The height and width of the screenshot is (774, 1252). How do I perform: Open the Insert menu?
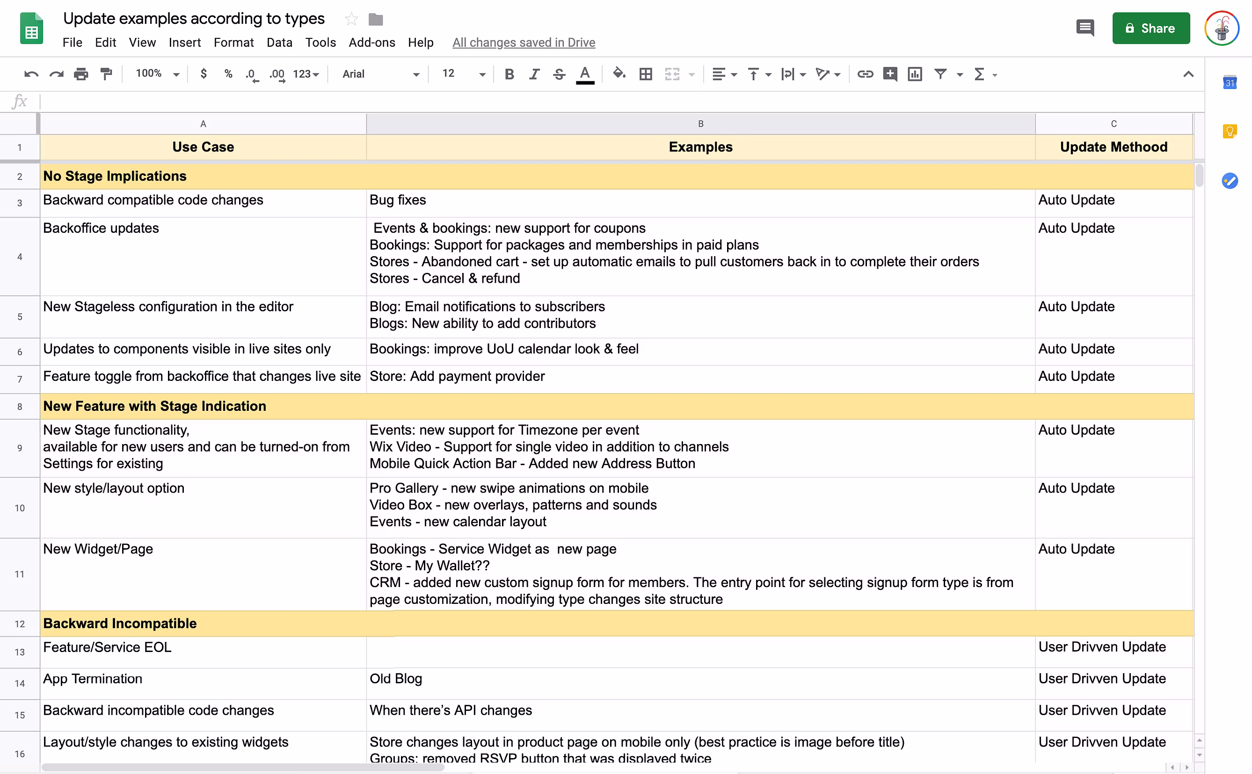point(184,43)
